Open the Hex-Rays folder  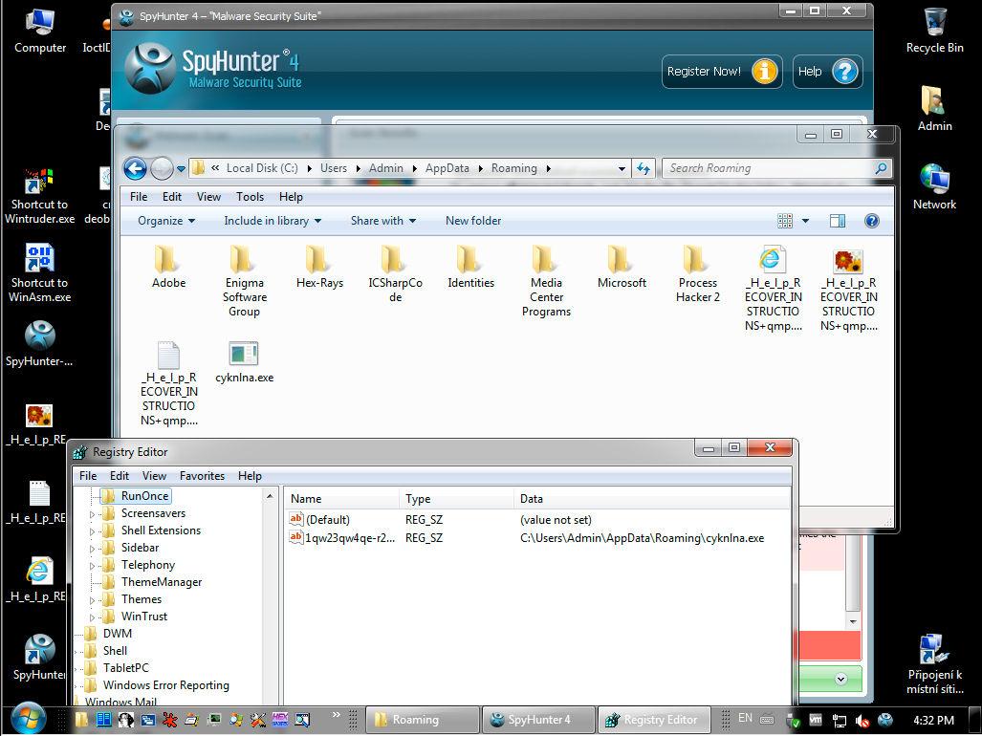319,268
